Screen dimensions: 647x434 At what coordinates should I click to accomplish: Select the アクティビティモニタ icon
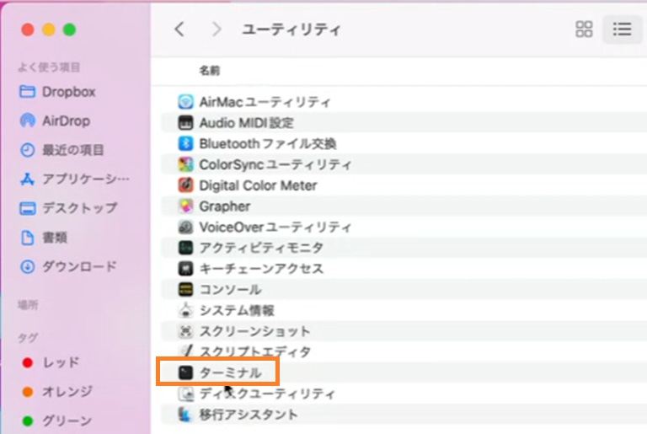point(186,248)
